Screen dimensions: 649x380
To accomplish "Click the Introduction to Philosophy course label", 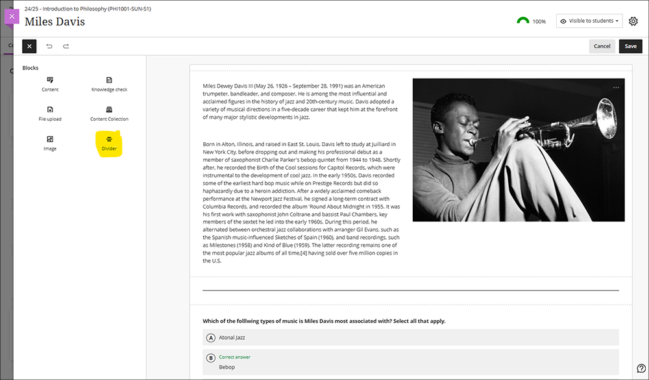I will pos(88,8).
